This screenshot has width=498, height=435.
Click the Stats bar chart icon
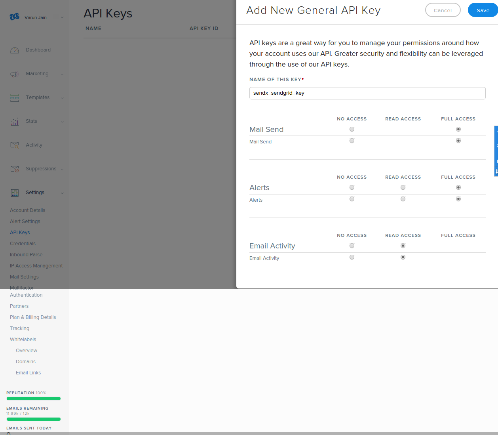click(15, 122)
